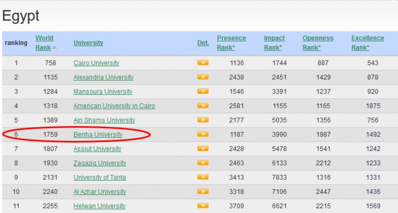This screenshot has width=398, height=213.
Task: Select Zagazig impact rank 6133
Action: click(x=279, y=163)
